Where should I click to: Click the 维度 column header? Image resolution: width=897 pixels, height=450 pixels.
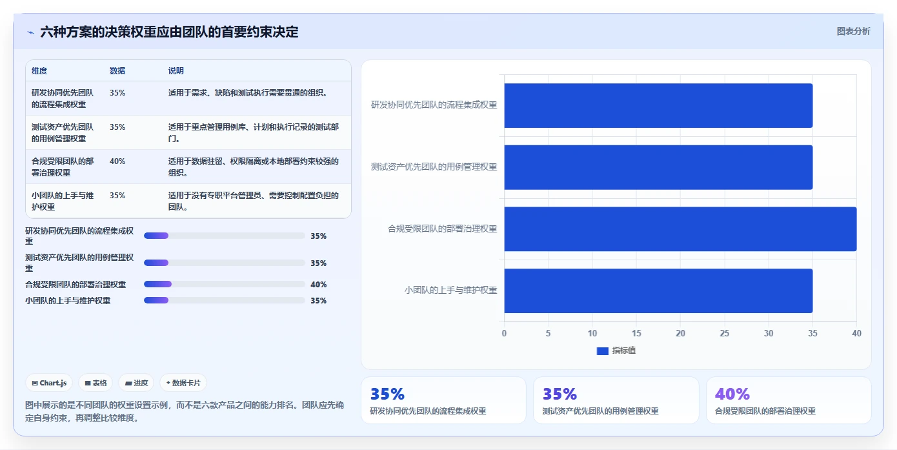click(x=39, y=71)
